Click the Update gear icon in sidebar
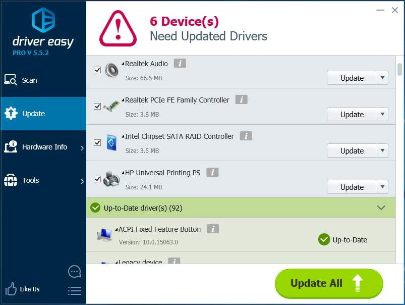Image resolution: width=405 pixels, height=305 pixels. pyautogui.click(x=11, y=113)
